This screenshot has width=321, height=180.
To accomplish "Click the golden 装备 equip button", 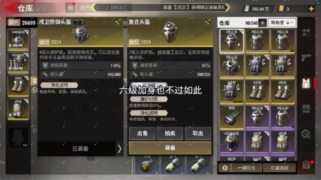I will 170,147.
